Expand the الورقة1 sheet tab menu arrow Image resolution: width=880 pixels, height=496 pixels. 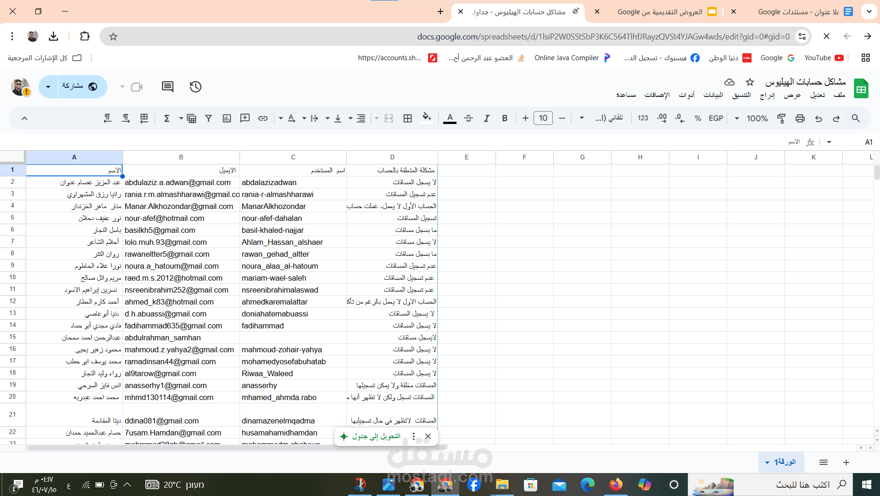[x=767, y=462]
